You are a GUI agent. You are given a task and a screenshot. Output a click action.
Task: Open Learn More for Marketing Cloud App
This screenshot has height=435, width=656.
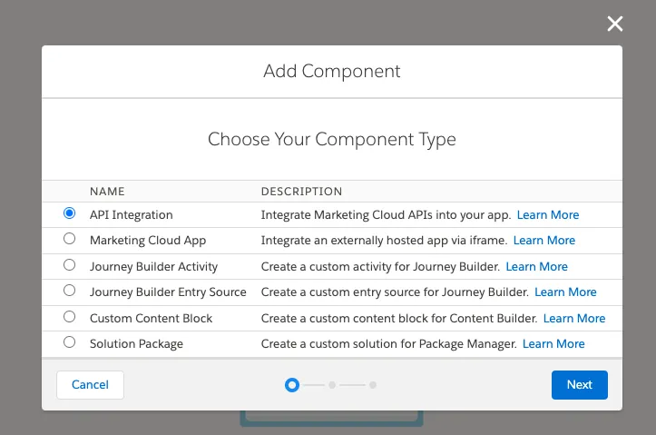(543, 241)
